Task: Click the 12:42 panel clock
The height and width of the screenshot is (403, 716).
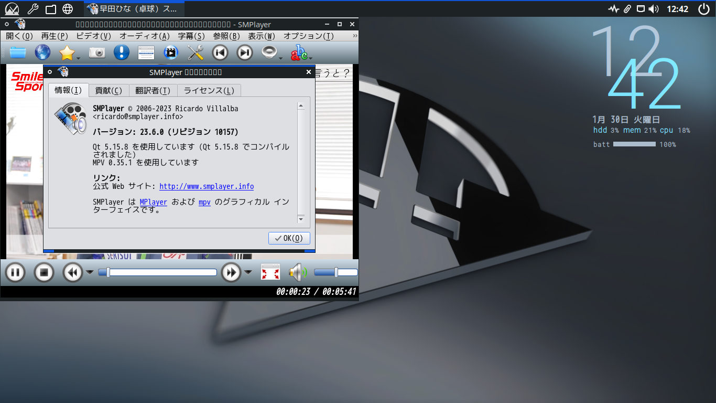Action: click(677, 9)
